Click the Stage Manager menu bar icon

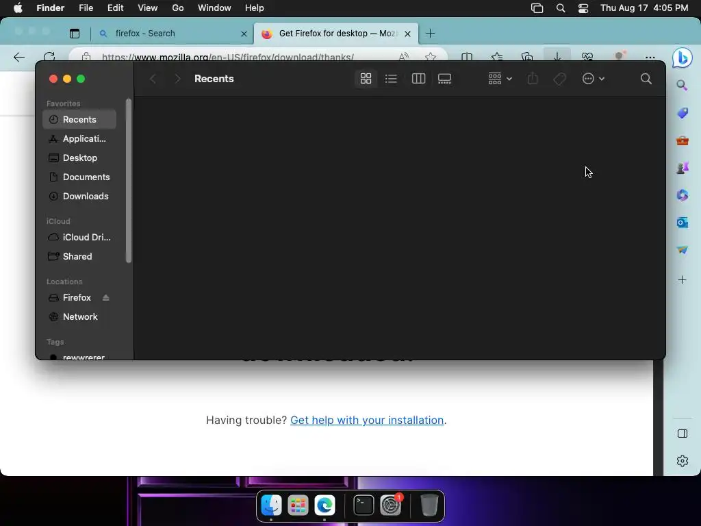click(537, 8)
